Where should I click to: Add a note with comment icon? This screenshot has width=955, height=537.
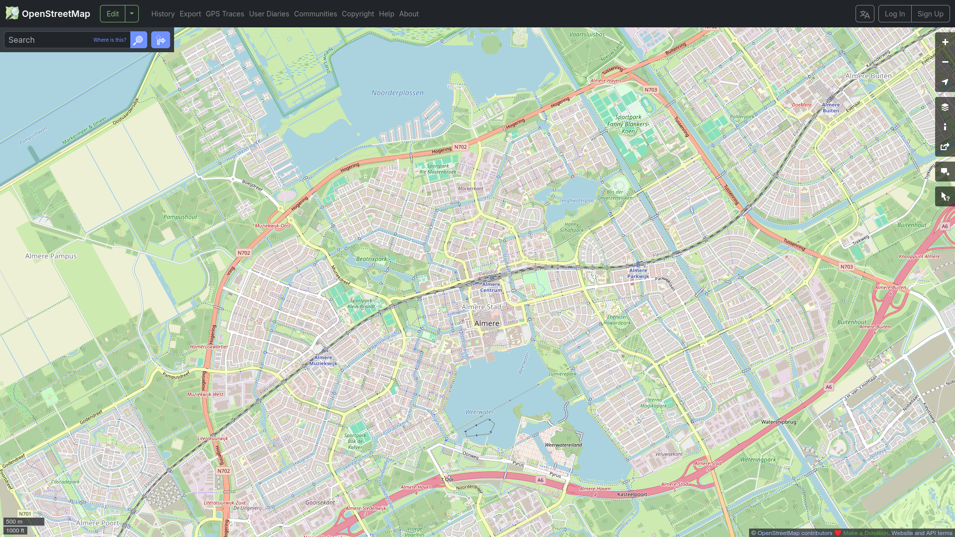[945, 172]
